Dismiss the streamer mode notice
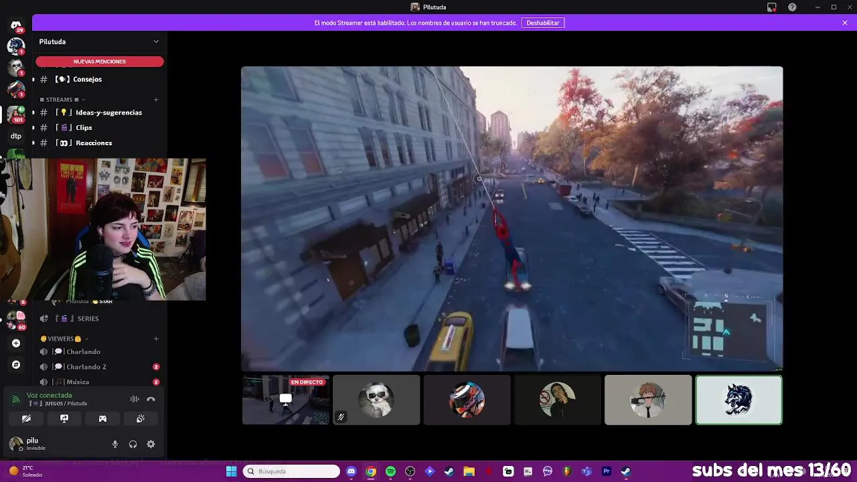 pyautogui.click(x=845, y=23)
